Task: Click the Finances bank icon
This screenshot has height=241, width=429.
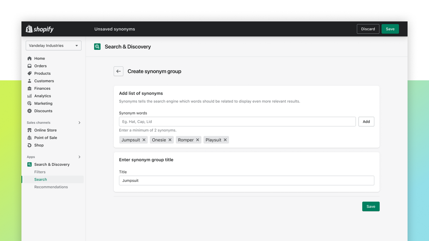Action: (29, 88)
